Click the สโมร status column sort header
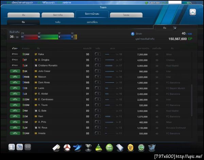 coord(15,48)
